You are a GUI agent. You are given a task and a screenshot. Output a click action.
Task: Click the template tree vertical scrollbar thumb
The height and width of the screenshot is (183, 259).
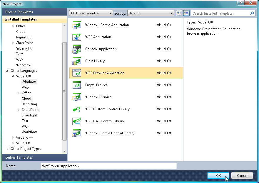[64, 91]
